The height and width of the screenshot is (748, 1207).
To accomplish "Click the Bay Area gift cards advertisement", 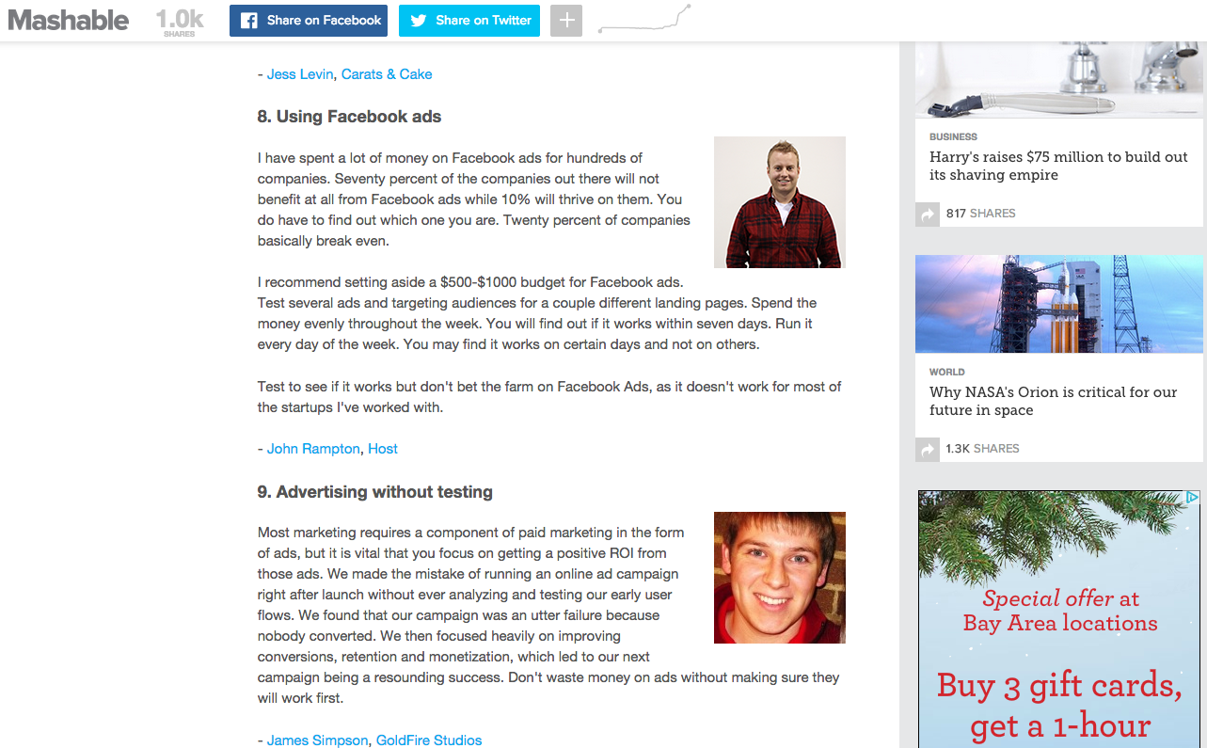I will coord(1059,619).
